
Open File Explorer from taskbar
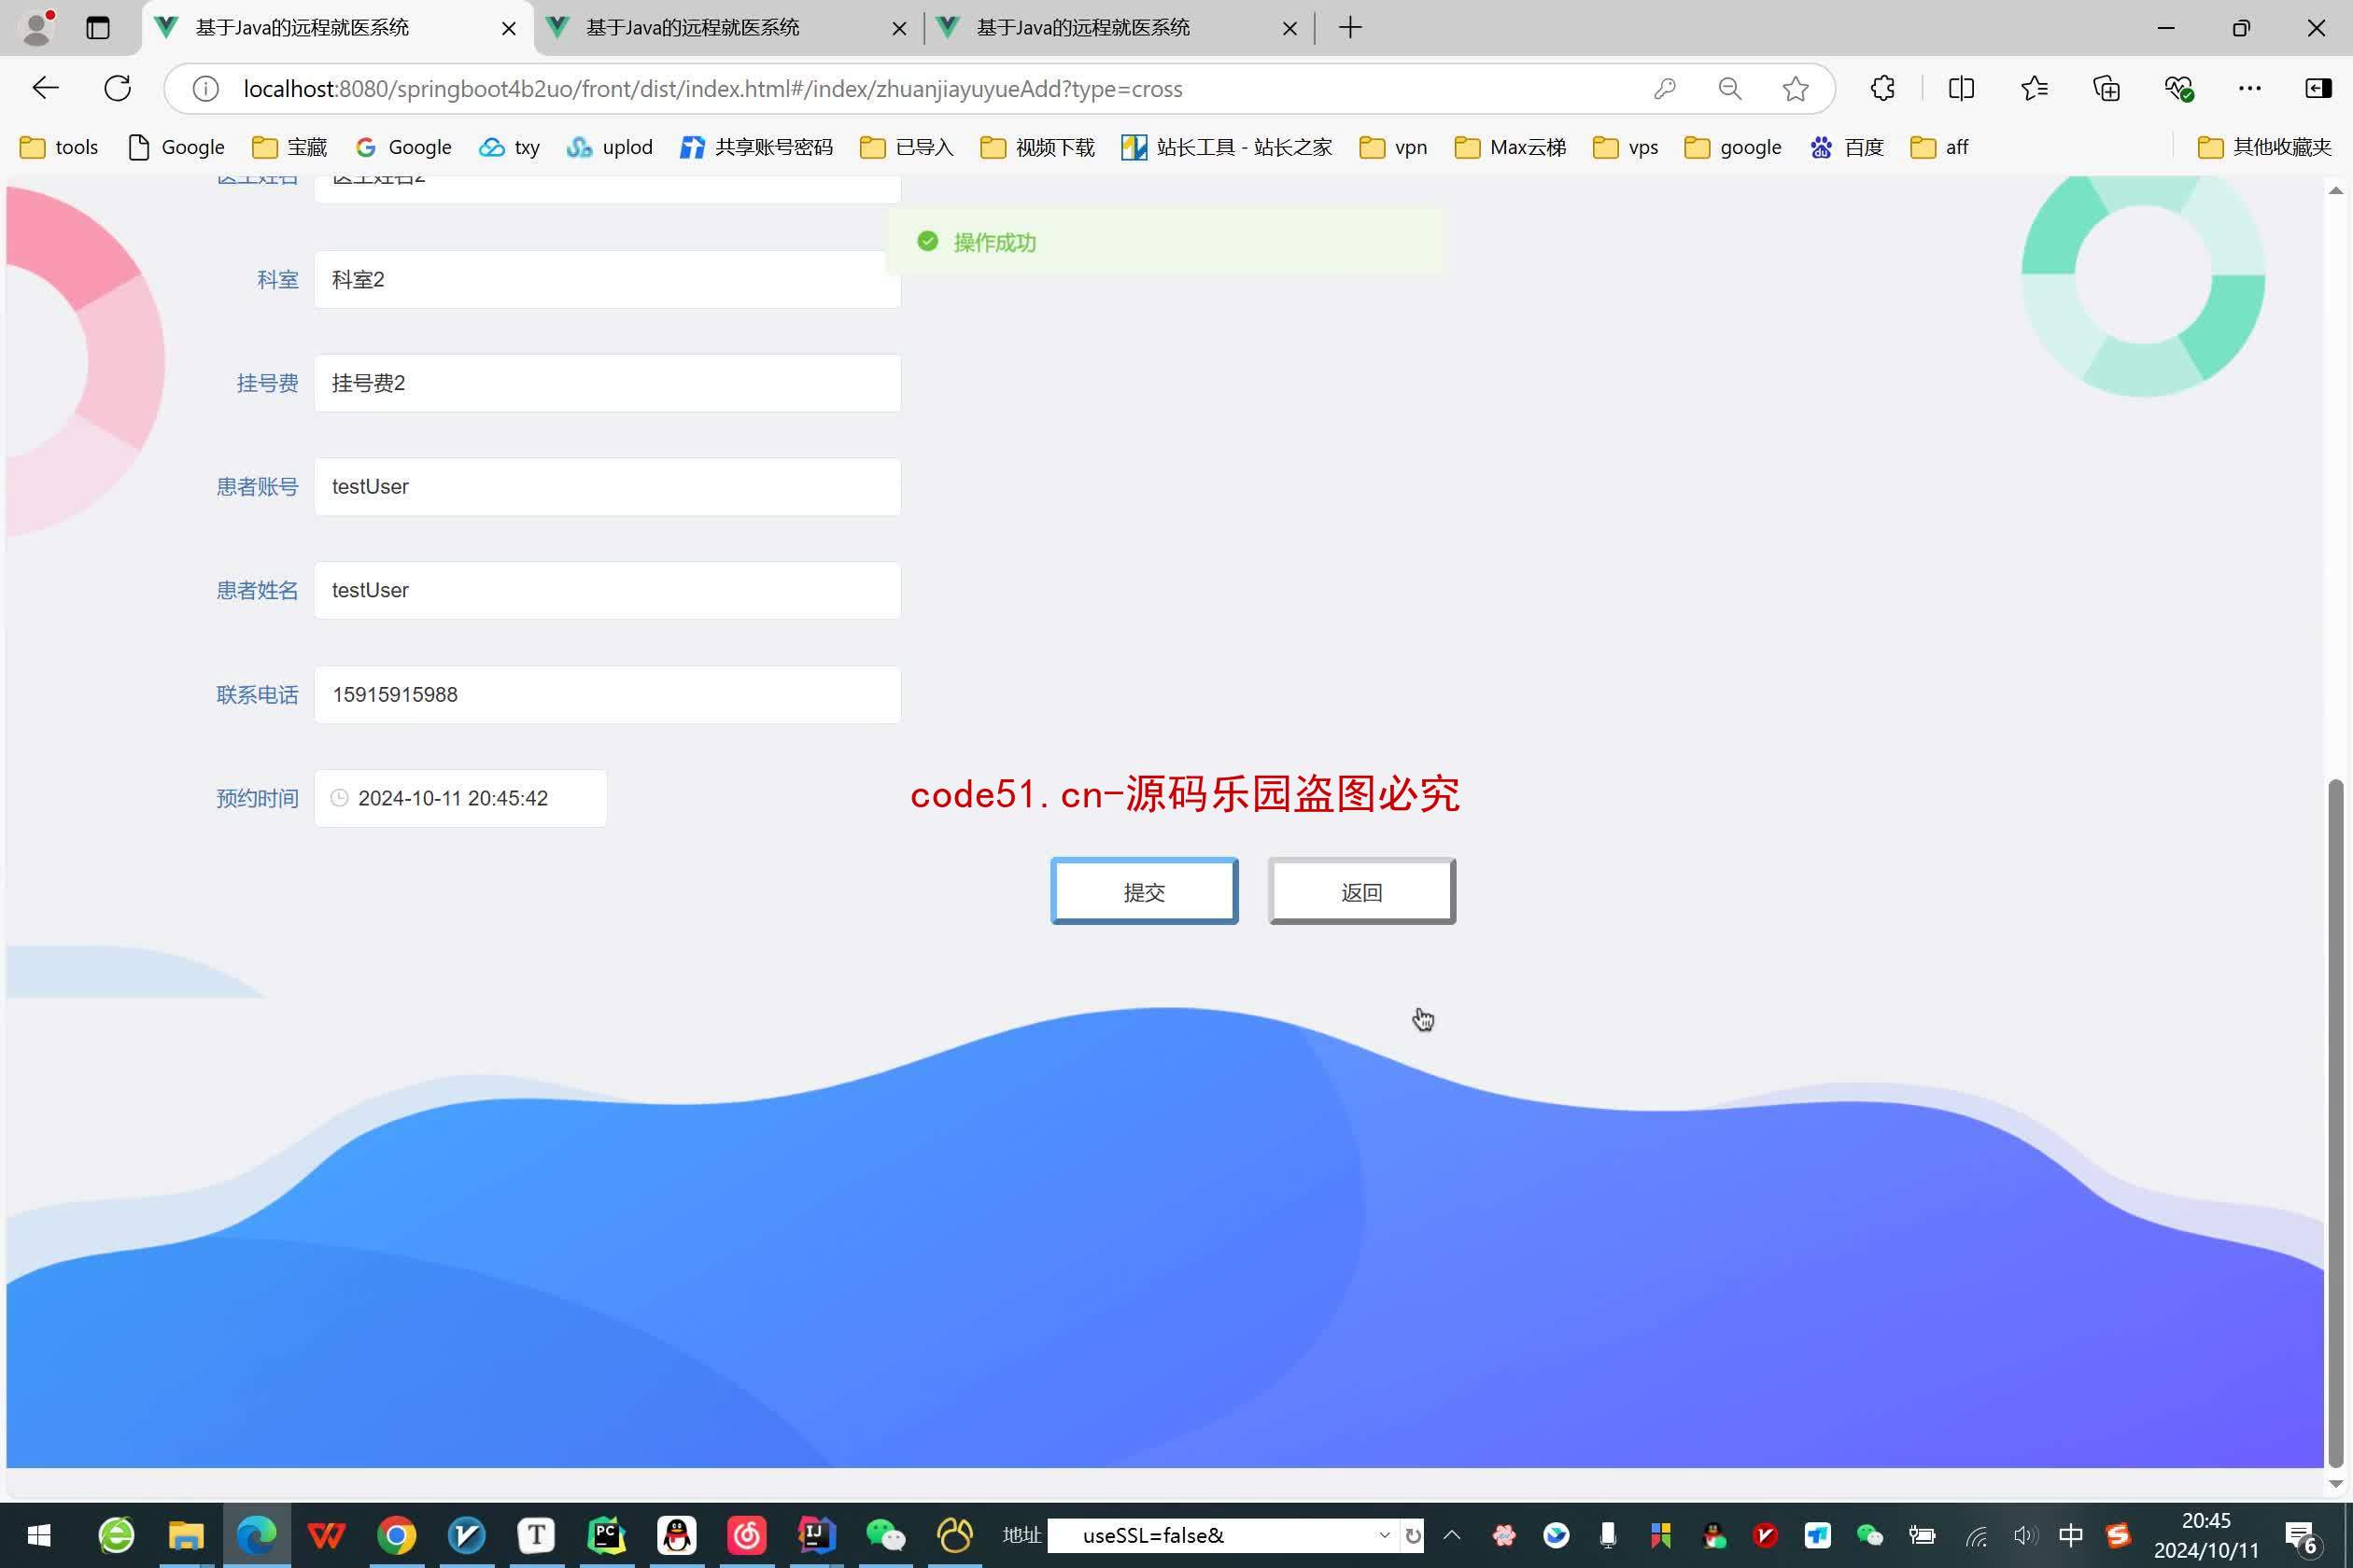pyautogui.click(x=186, y=1535)
